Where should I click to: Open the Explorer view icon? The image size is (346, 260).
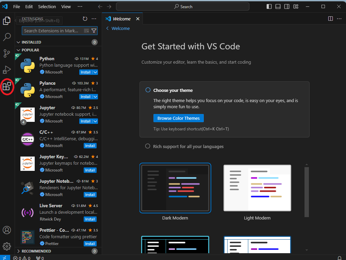tap(7, 21)
